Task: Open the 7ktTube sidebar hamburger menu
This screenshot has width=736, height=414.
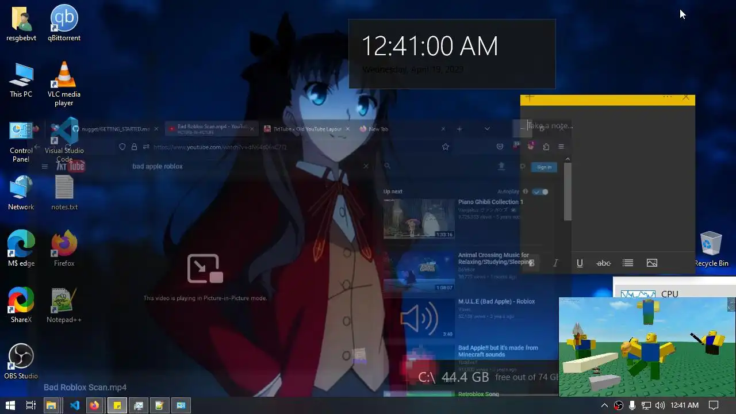Action: tap(44, 167)
